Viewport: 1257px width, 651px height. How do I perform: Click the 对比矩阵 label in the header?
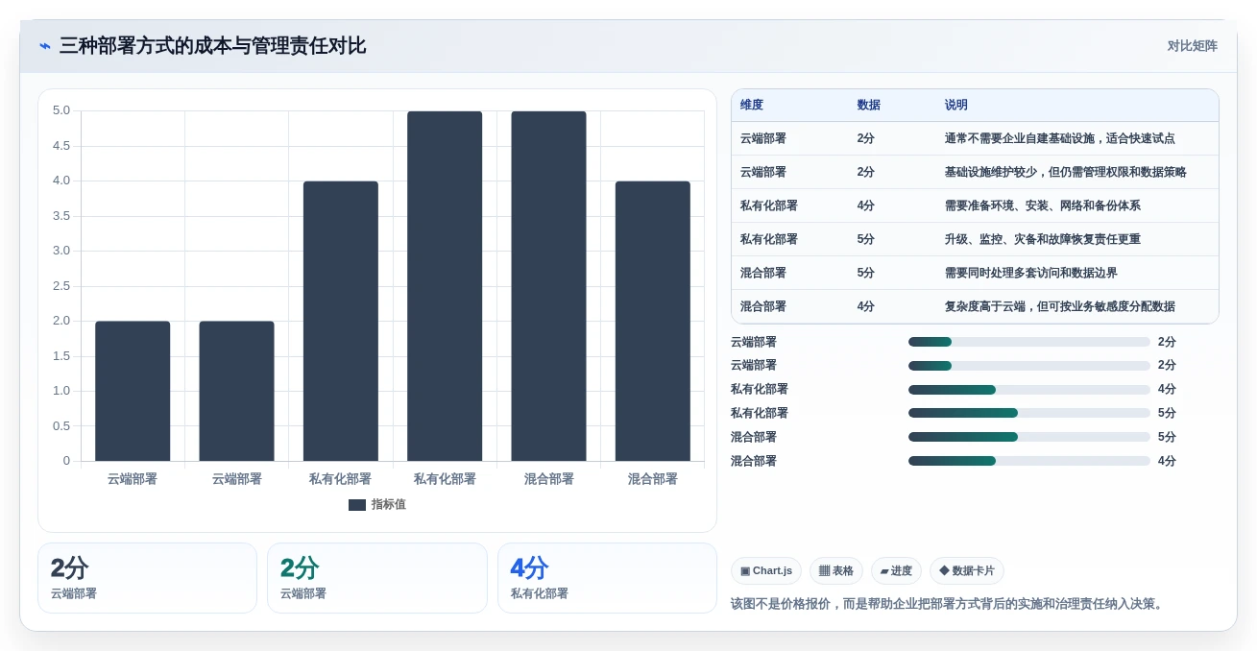point(1193,46)
